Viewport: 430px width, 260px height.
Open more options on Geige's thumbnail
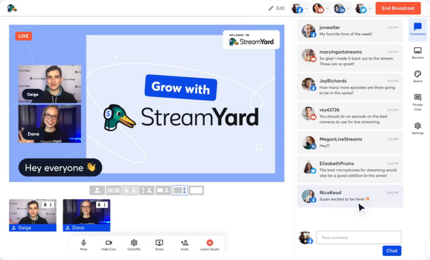(51, 205)
